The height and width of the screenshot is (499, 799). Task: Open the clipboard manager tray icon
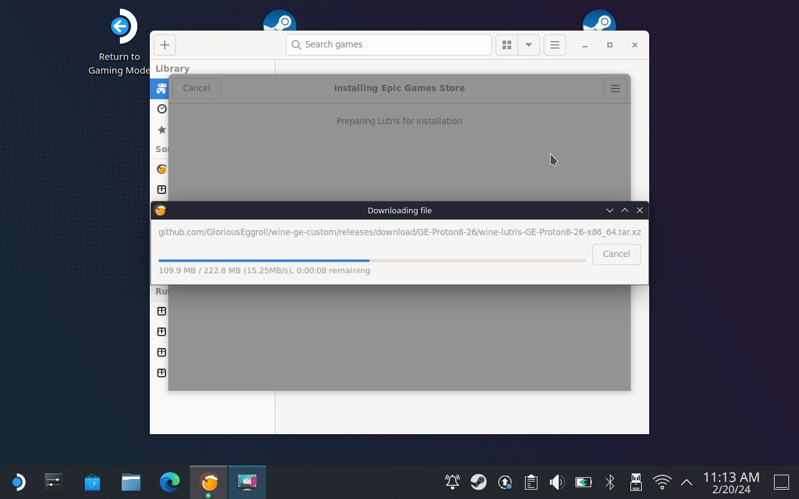531,482
